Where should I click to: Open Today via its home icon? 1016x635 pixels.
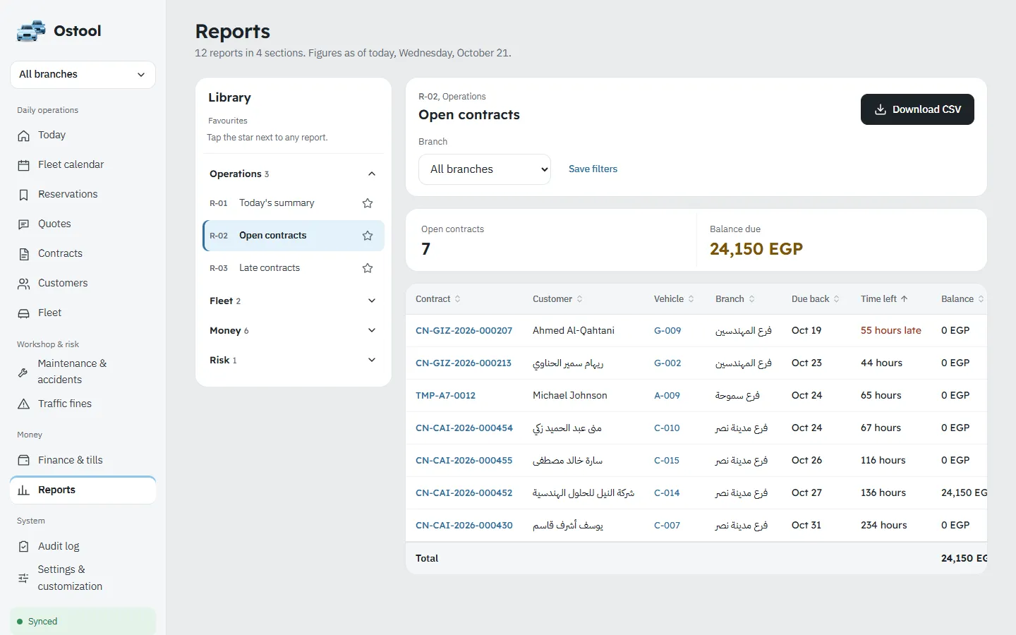24,135
